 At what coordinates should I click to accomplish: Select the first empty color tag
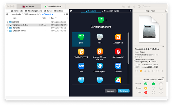136,71
